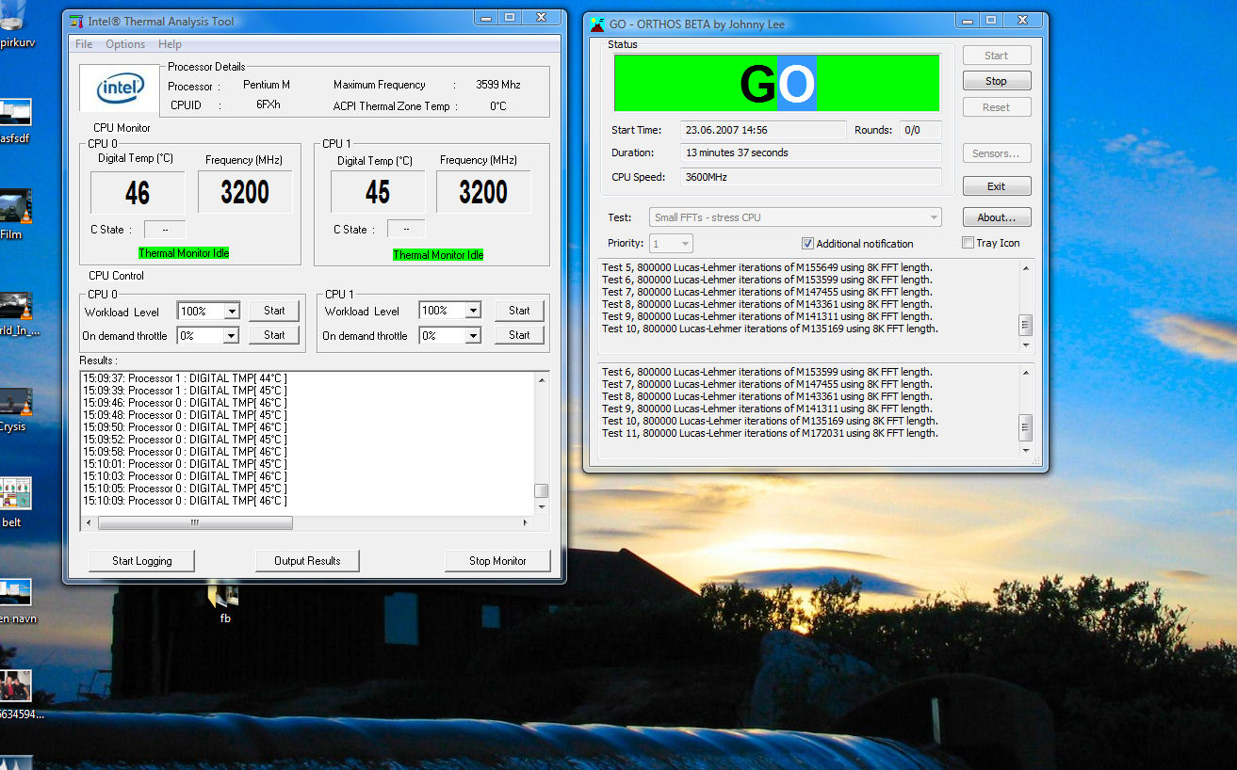
Task: Click the Duration field in ORTHOS
Action: click(810, 152)
